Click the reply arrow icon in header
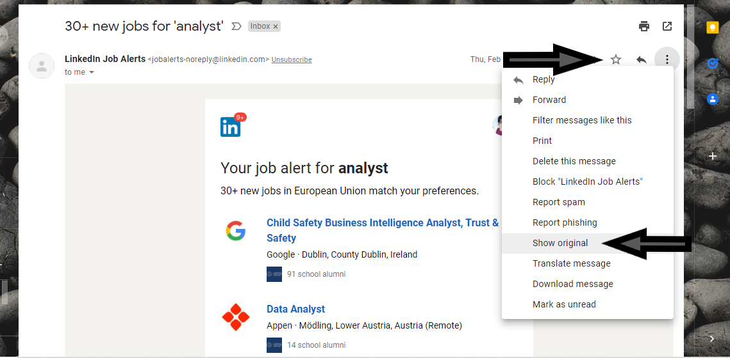 coord(641,59)
